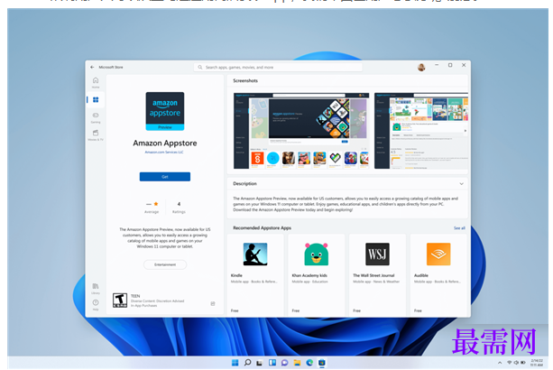The image size is (553, 370).
Task: Collapse the Description section chevron
Action: pos(461,184)
